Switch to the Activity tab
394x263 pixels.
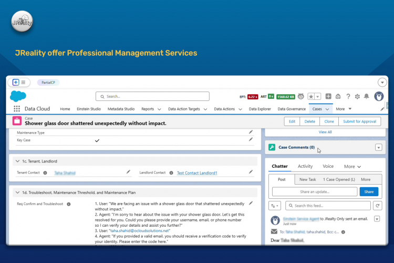tap(305, 166)
